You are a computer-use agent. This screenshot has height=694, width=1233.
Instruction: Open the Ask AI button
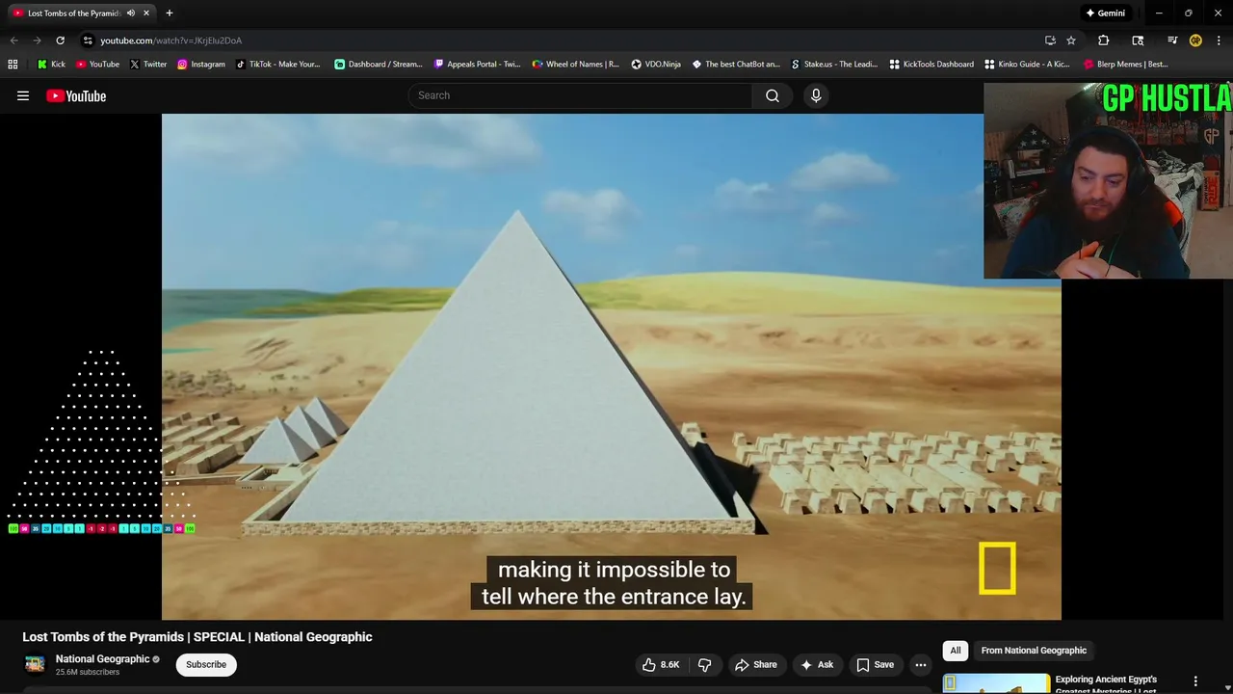point(817,664)
